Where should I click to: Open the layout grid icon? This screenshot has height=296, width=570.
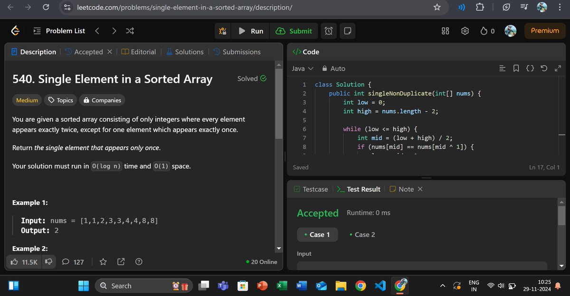[446, 31]
